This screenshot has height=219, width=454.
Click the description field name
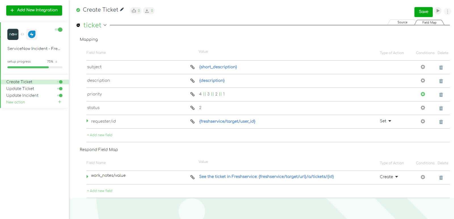pyautogui.click(x=98, y=80)
